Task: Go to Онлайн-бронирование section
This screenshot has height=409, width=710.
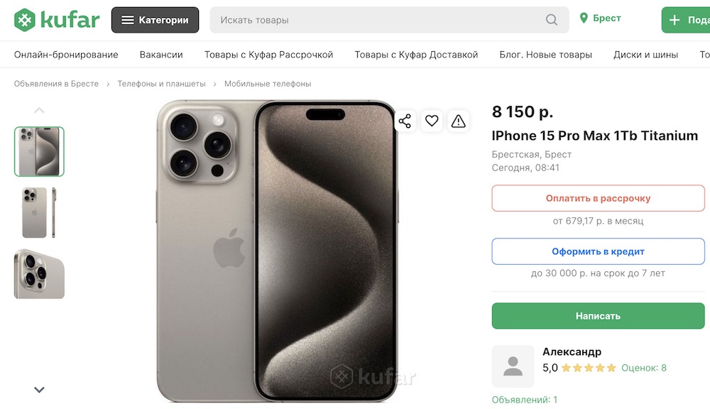Action: click(x=66, y=55)
